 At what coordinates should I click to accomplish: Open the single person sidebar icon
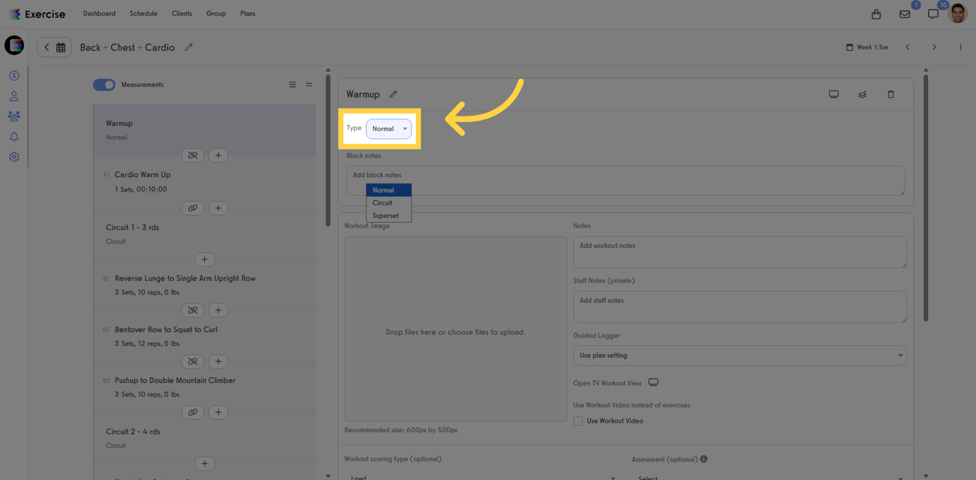tap(14, 96)
